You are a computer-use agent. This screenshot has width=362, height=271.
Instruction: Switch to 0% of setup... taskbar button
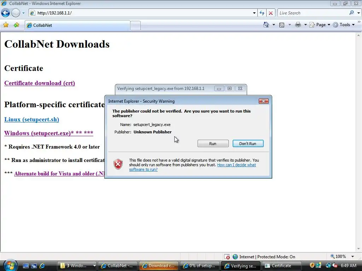click(199, 266)
